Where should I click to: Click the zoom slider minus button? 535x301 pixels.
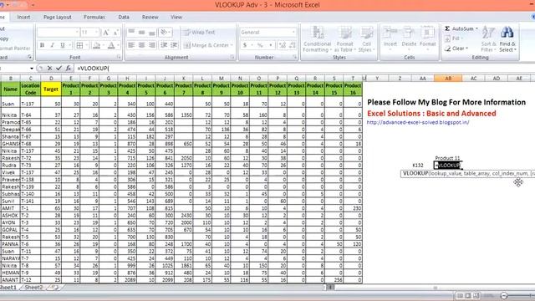point(504,295)
